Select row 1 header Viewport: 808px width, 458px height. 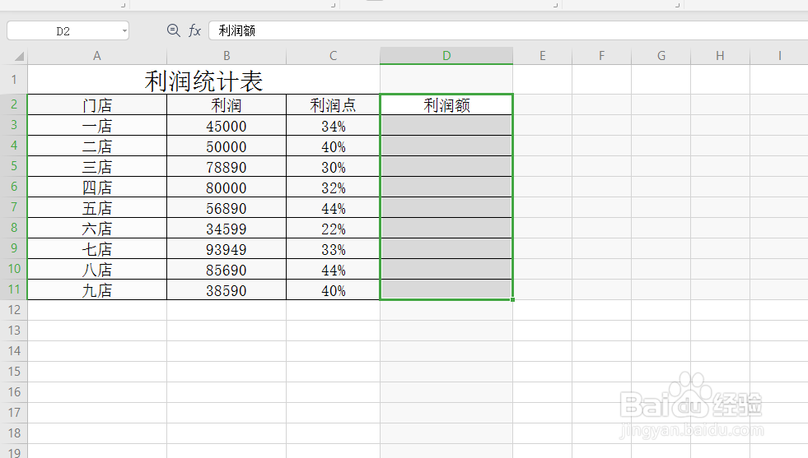[x=14, y=79]
